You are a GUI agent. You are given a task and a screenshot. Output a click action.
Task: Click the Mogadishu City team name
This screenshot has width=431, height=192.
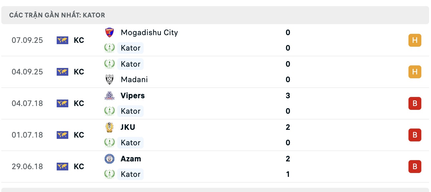[x=149, y=32]
